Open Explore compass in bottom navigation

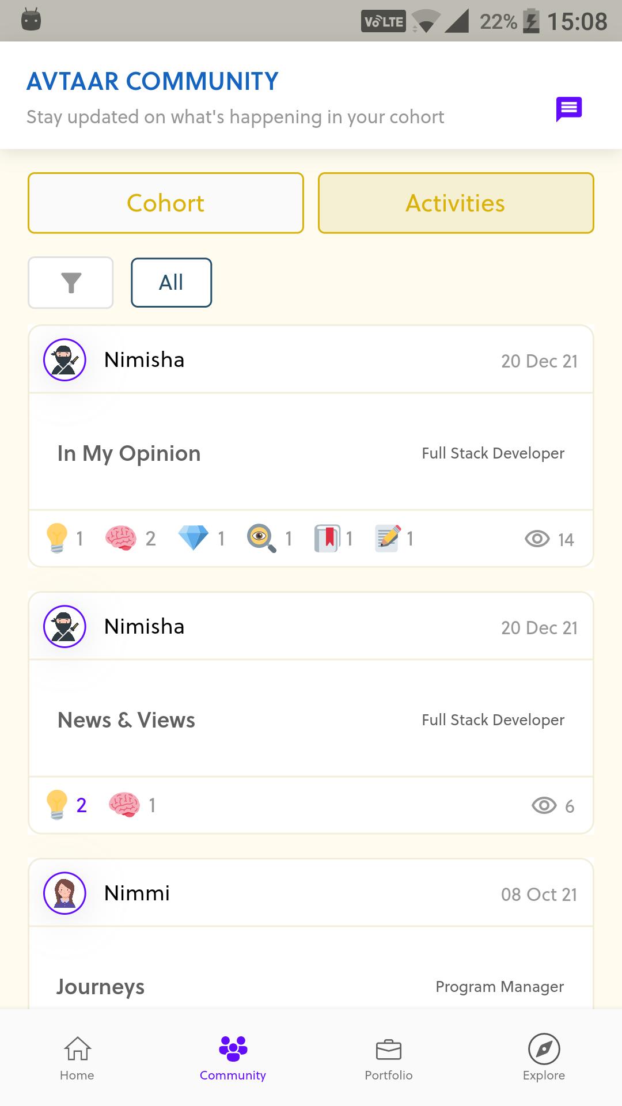click(x=544, y=1059)
